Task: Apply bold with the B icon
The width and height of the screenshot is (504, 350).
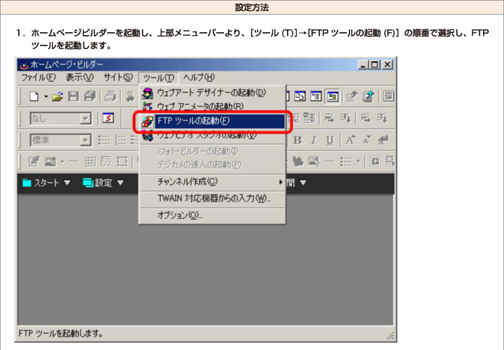Action: [297, 140]
